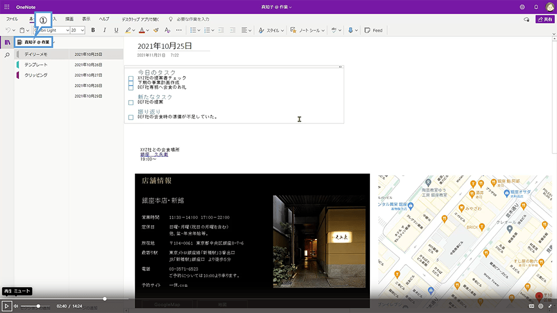The height and width of the screenshot is (313, 557).
Task: Expand numbering style dropdown arrow
Action: [213, 31]
